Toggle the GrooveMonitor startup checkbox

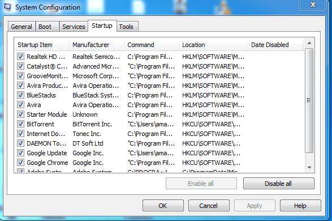pos(20,76)
